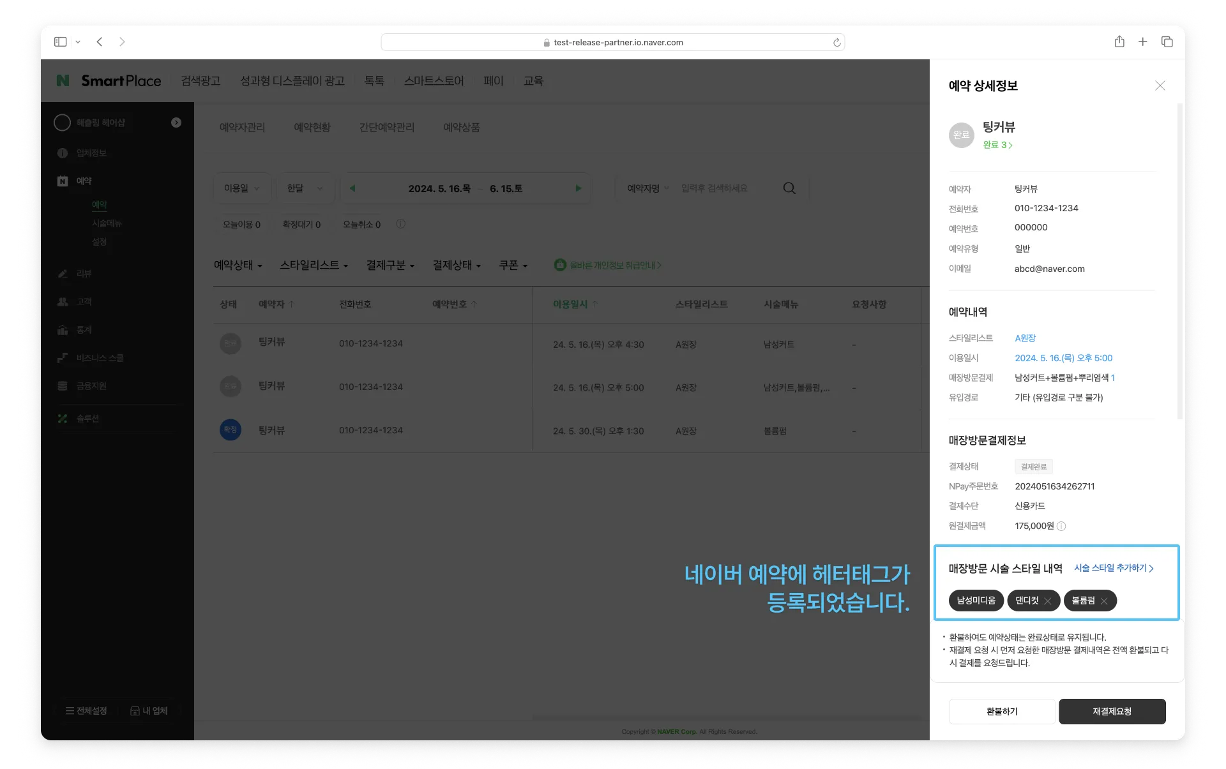Image resolution: width=1226 pixels, height=769 pixels.
Task: Remove the 볼륨펌 style tag
Action: click(1104, 601)
